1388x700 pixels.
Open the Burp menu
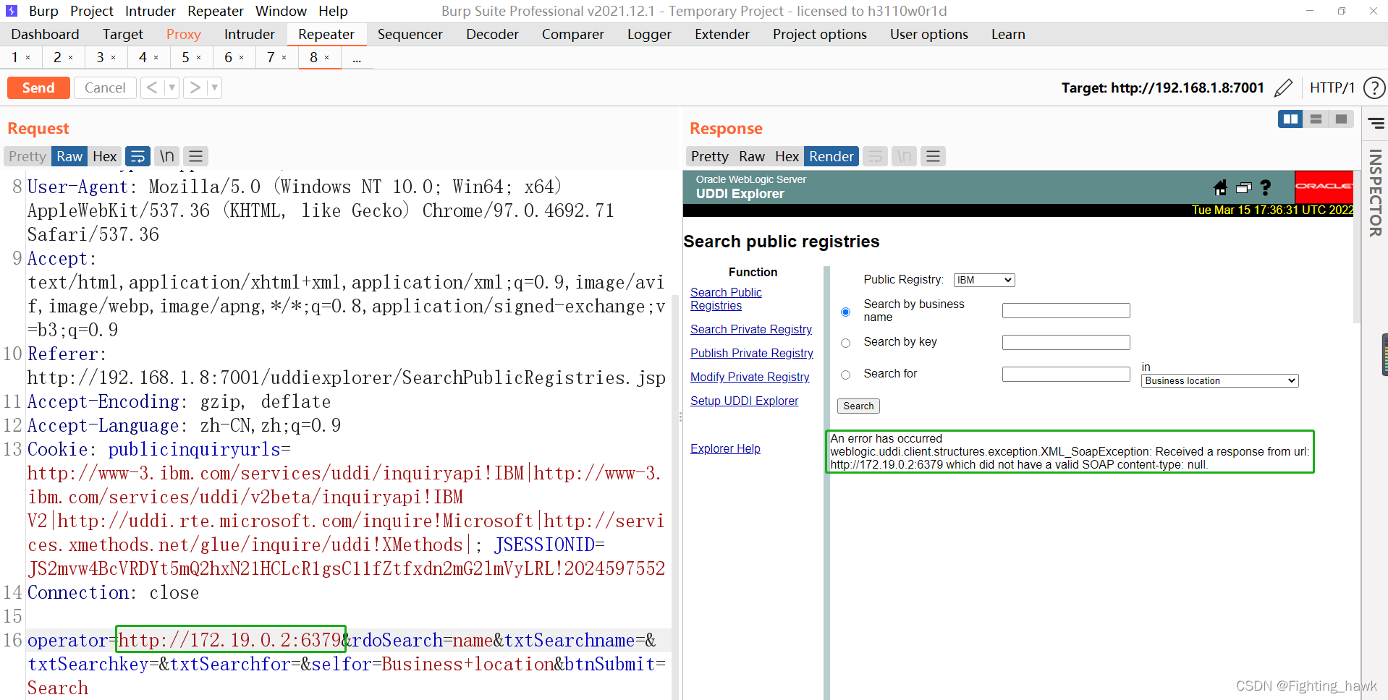pyautogui.click(x=43, y=11)
